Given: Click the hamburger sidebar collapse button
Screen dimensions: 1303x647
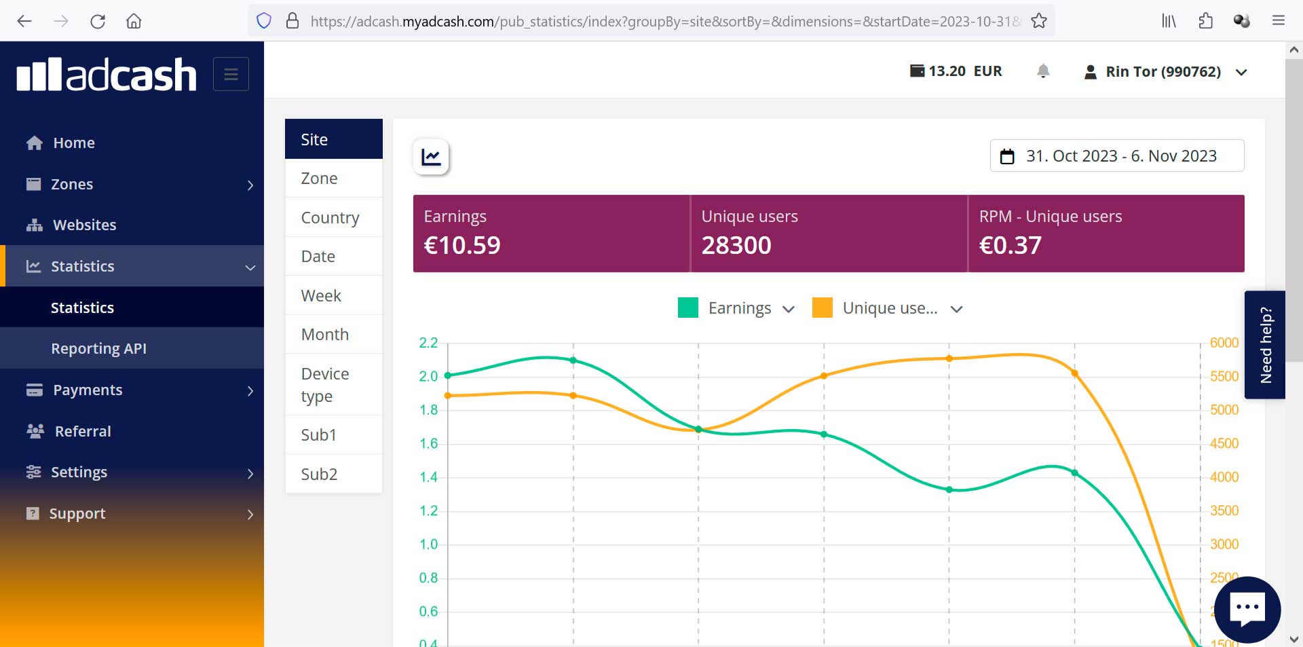Looking at the screenshot, I should pos(231,74).
